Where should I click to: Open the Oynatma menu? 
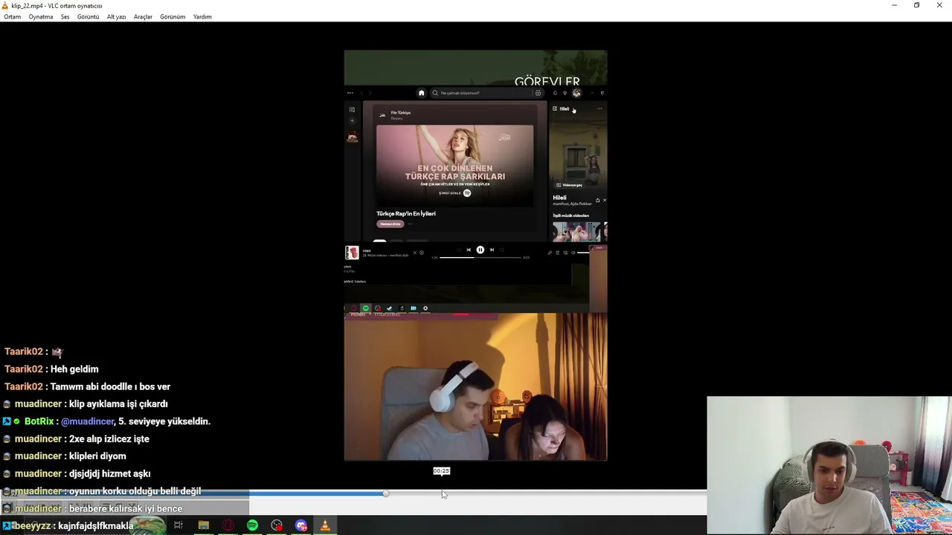[x=41, y=16]
